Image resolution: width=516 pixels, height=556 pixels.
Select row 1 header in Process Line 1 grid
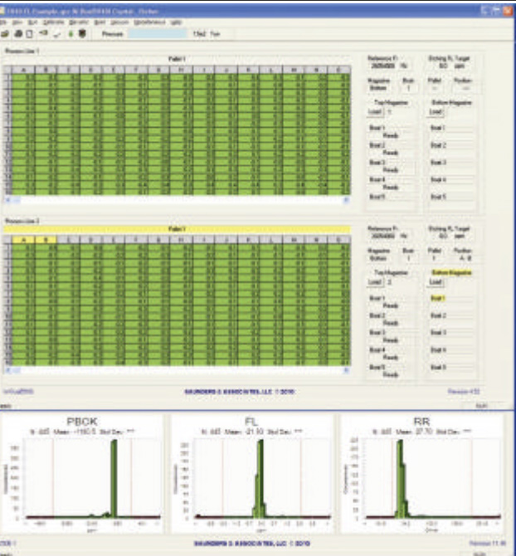coord(7,76)
